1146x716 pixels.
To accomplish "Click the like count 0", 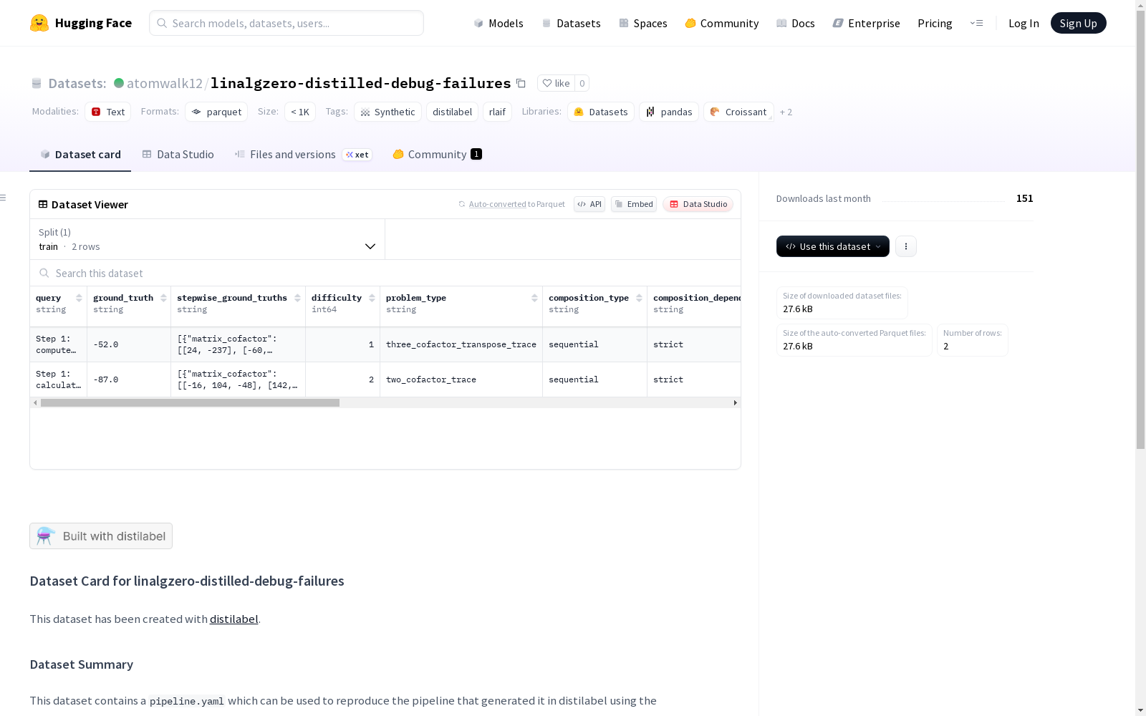I will (582, 83).
